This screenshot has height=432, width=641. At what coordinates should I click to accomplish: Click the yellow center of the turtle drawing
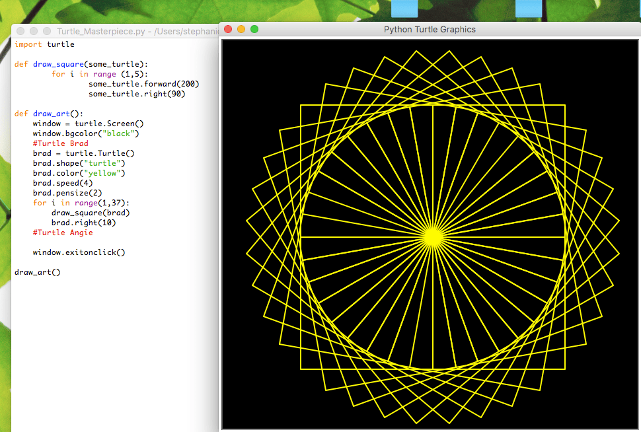tap(433, 237)
